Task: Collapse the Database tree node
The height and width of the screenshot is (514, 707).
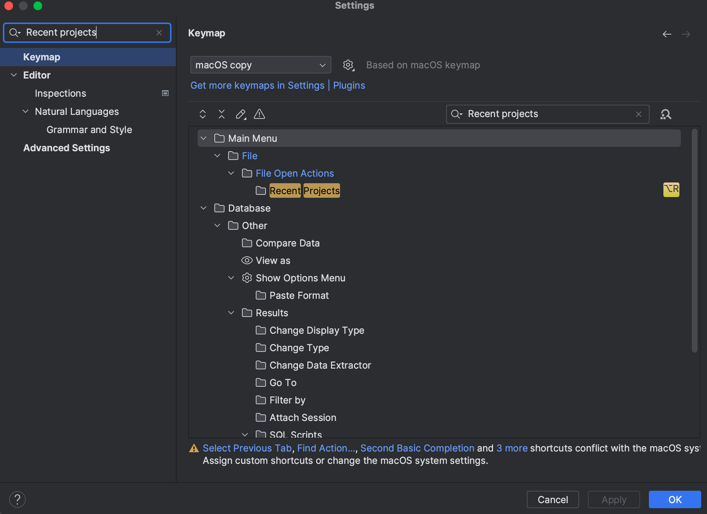Action: point(204,208)
